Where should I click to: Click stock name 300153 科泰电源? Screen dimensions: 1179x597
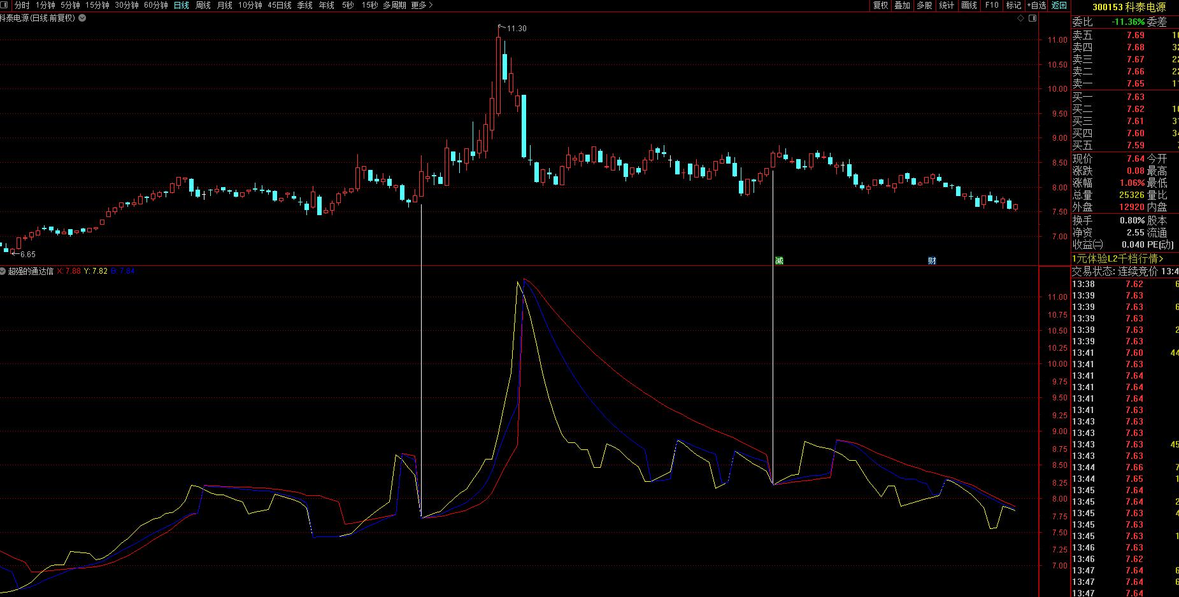[1129, 8]
